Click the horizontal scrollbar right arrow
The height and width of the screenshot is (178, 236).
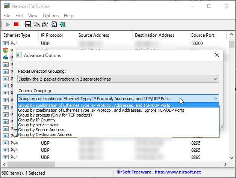click(225, 165)
